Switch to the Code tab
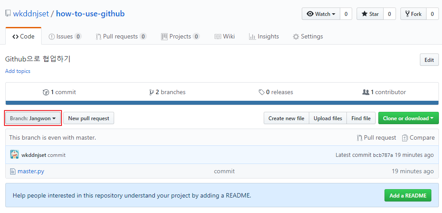The image size is (442, 213). pyautogui.click(x=23, y=36)
